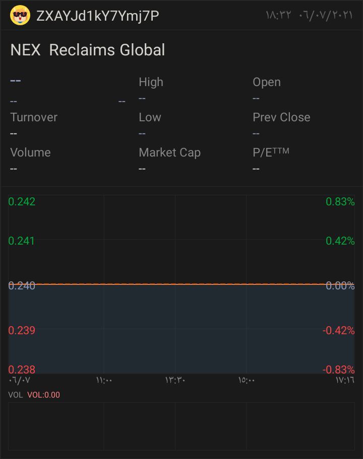Click the Prev Close label

(x=281, y=117)
